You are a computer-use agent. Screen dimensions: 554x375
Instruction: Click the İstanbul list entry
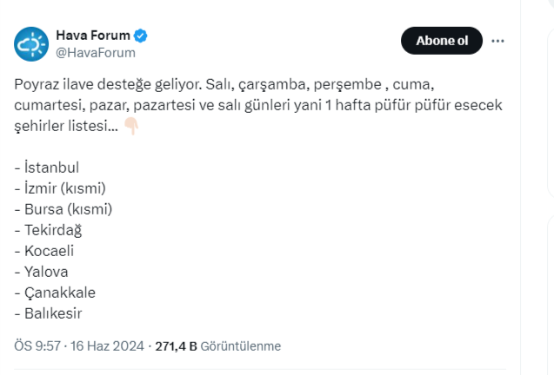click(x=52, y=167)
